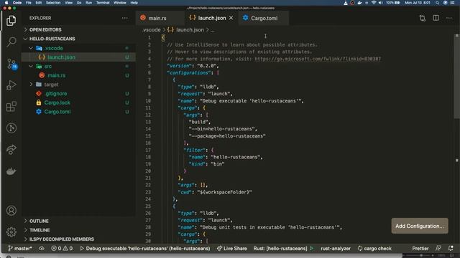Open the Terminal menu

(x=103, y=3)
